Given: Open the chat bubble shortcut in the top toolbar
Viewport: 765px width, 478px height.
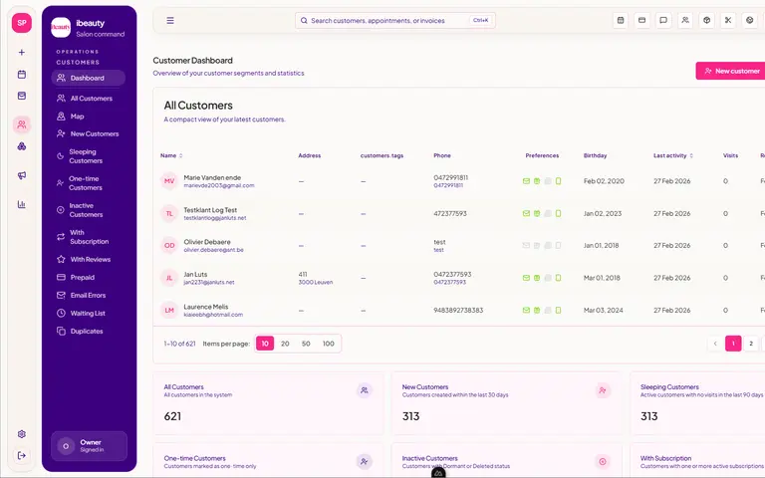Looking at the screenshot, I should point(663,21).
